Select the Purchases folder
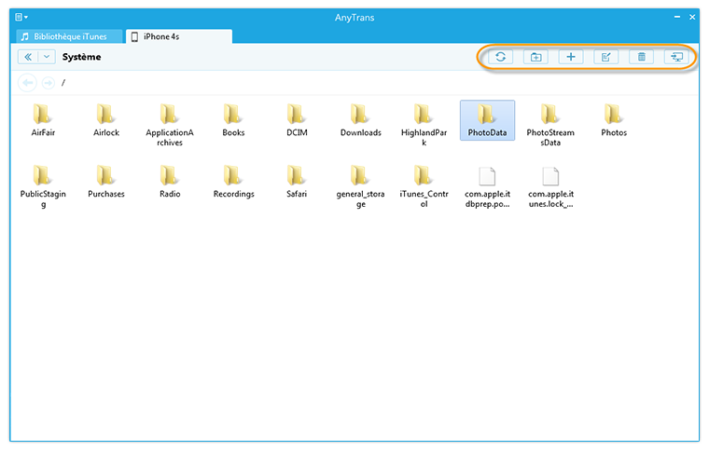The image size is (709, 451). click(106, 182)
